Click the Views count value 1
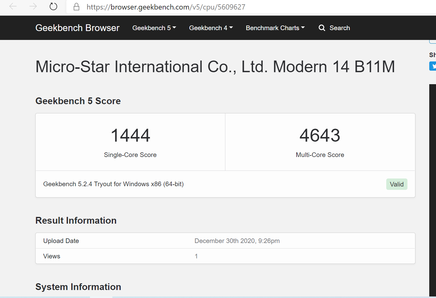The height and width of the screenshot is (298, 436). click(196, 256)
